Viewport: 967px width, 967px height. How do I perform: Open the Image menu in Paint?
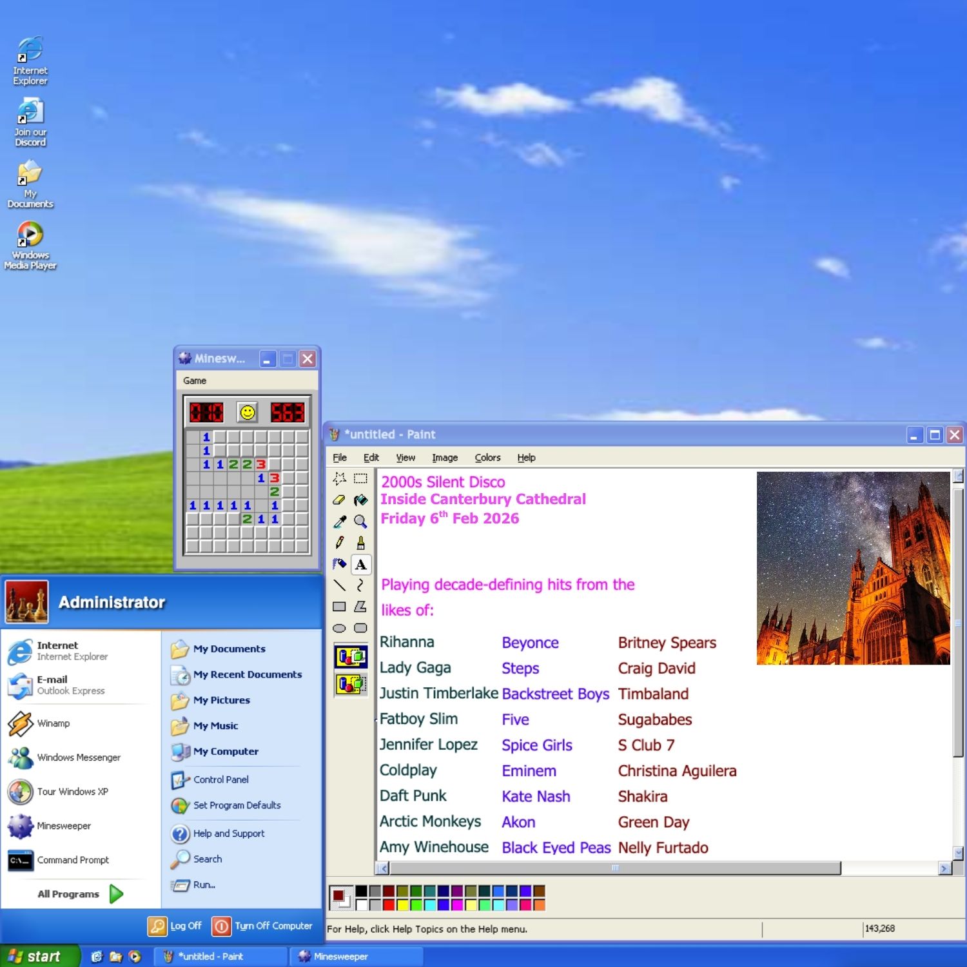(445, 458)
